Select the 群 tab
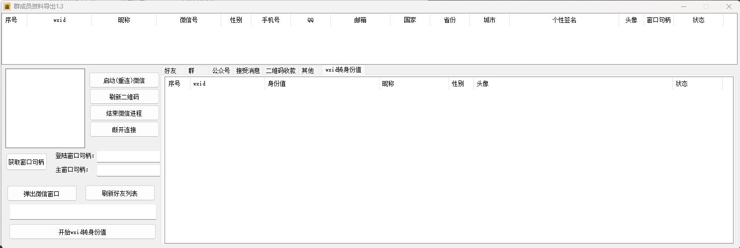The image size is (740, 248). 191,71
